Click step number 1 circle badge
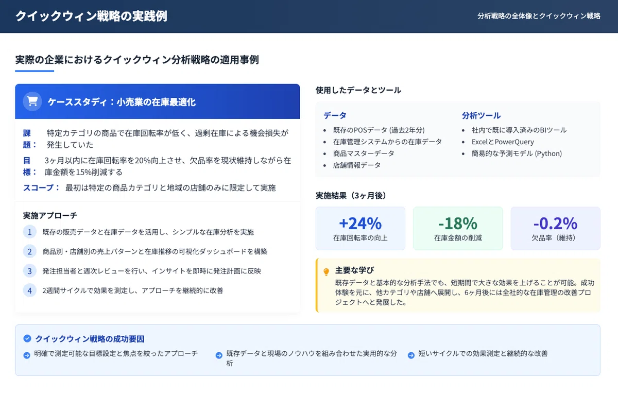The height and width of the screenshot is (394, 618). (30, 232)
